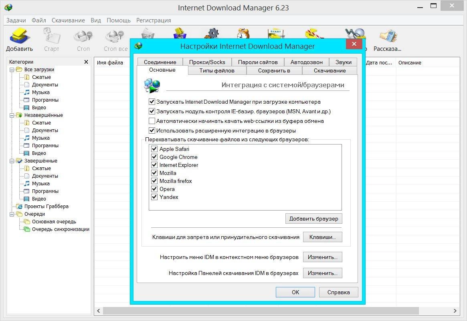Collapse the Незавершённые tree node
The width and height of the screenshot is (467, 321).
pyautogui.click(x=12, y=115)
